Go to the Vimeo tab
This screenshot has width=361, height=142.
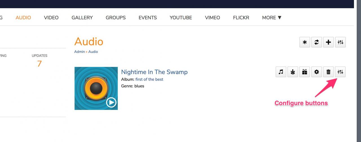coord(213,17)
